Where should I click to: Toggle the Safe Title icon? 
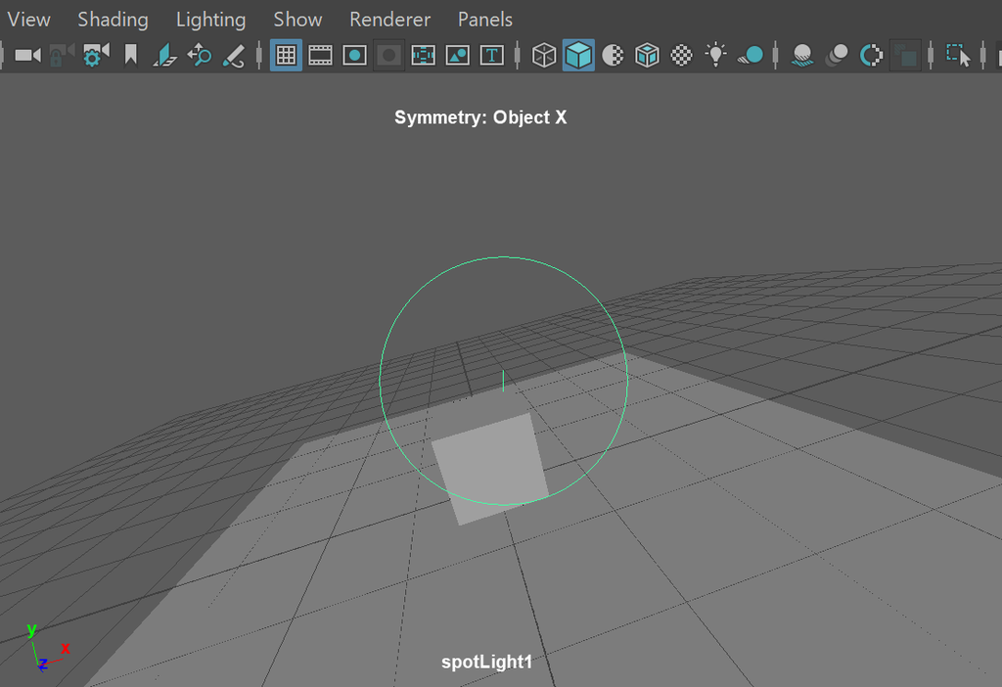point(491,56)
